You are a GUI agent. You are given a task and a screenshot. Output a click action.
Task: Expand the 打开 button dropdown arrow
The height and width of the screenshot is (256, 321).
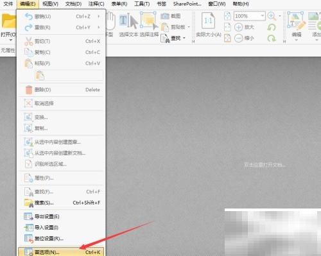coord(11,40)
